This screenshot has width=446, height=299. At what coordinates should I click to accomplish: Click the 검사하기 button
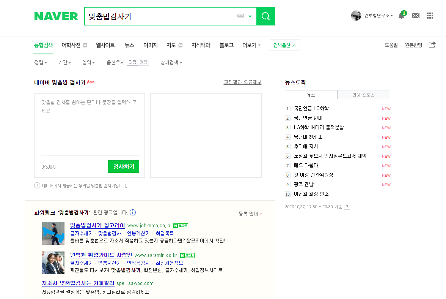pos(124,166)
